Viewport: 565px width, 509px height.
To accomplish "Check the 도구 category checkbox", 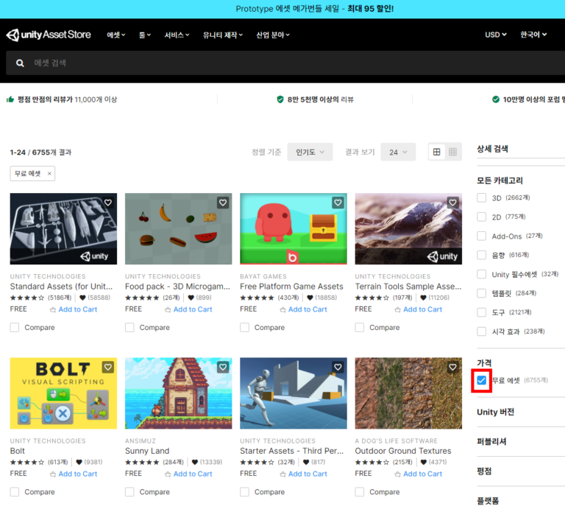I will [481, 312].
